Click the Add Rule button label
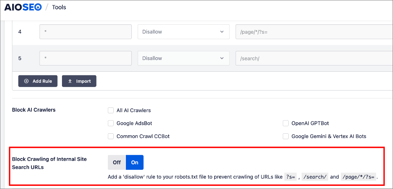393x189 pixels. (x=42, y=81)
